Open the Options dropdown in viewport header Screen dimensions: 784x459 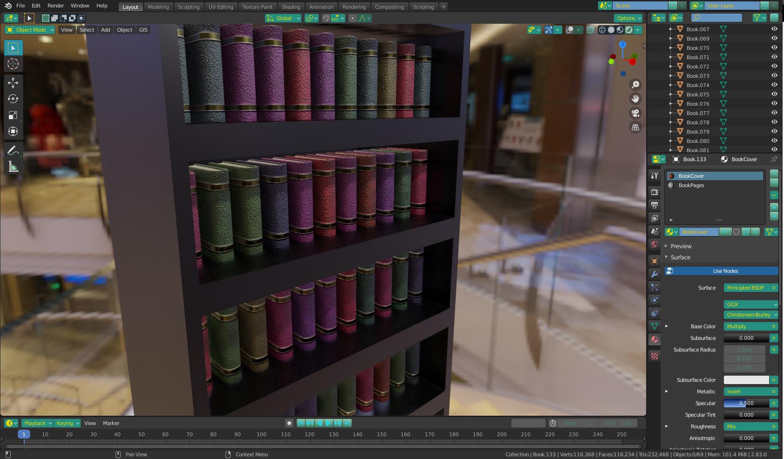pyautogui.click(x=628, y=18)
